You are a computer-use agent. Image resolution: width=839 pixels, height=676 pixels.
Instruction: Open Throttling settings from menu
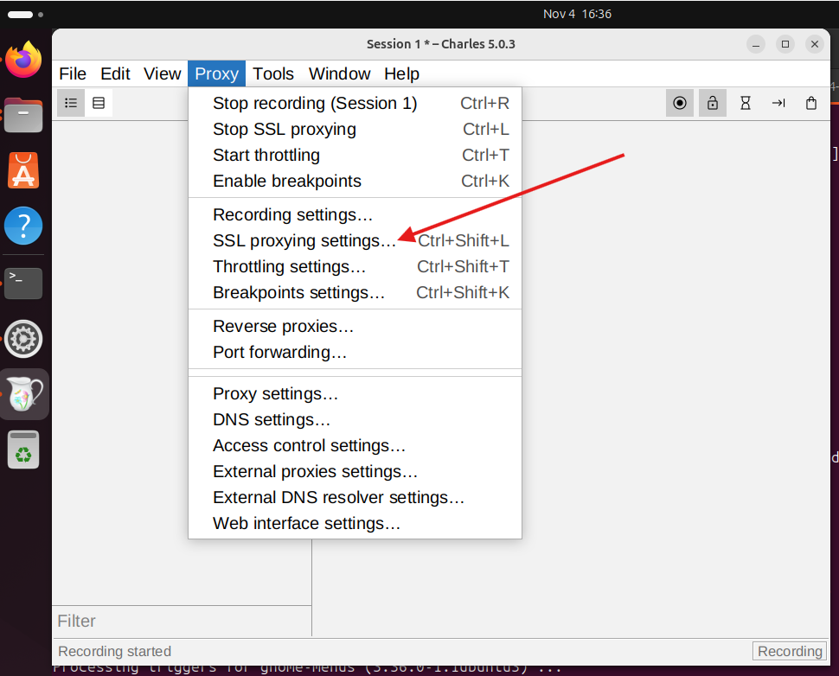(x=289, y=266)
